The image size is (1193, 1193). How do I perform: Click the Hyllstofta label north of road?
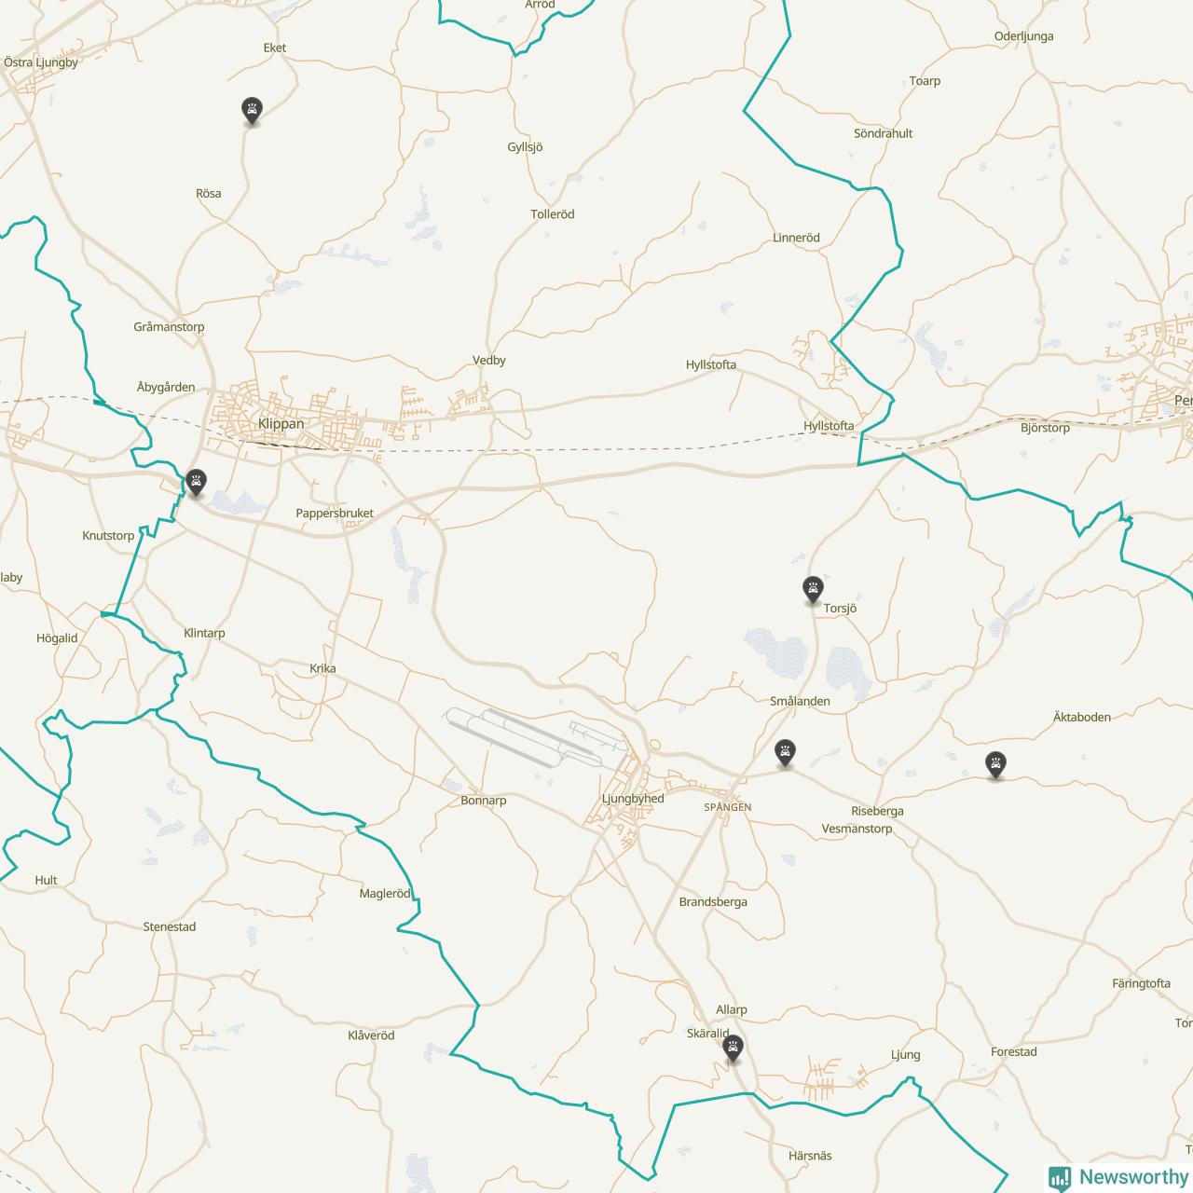coord(711,364)
